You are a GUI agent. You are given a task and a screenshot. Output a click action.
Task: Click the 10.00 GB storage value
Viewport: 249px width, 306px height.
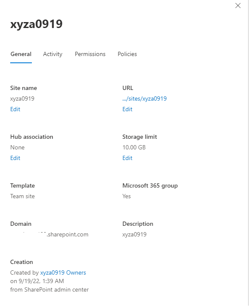click(x=134, y=147)
